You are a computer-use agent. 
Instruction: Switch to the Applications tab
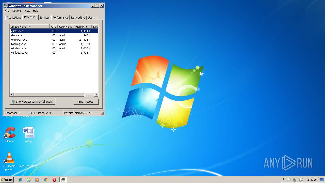pos(14,18)
